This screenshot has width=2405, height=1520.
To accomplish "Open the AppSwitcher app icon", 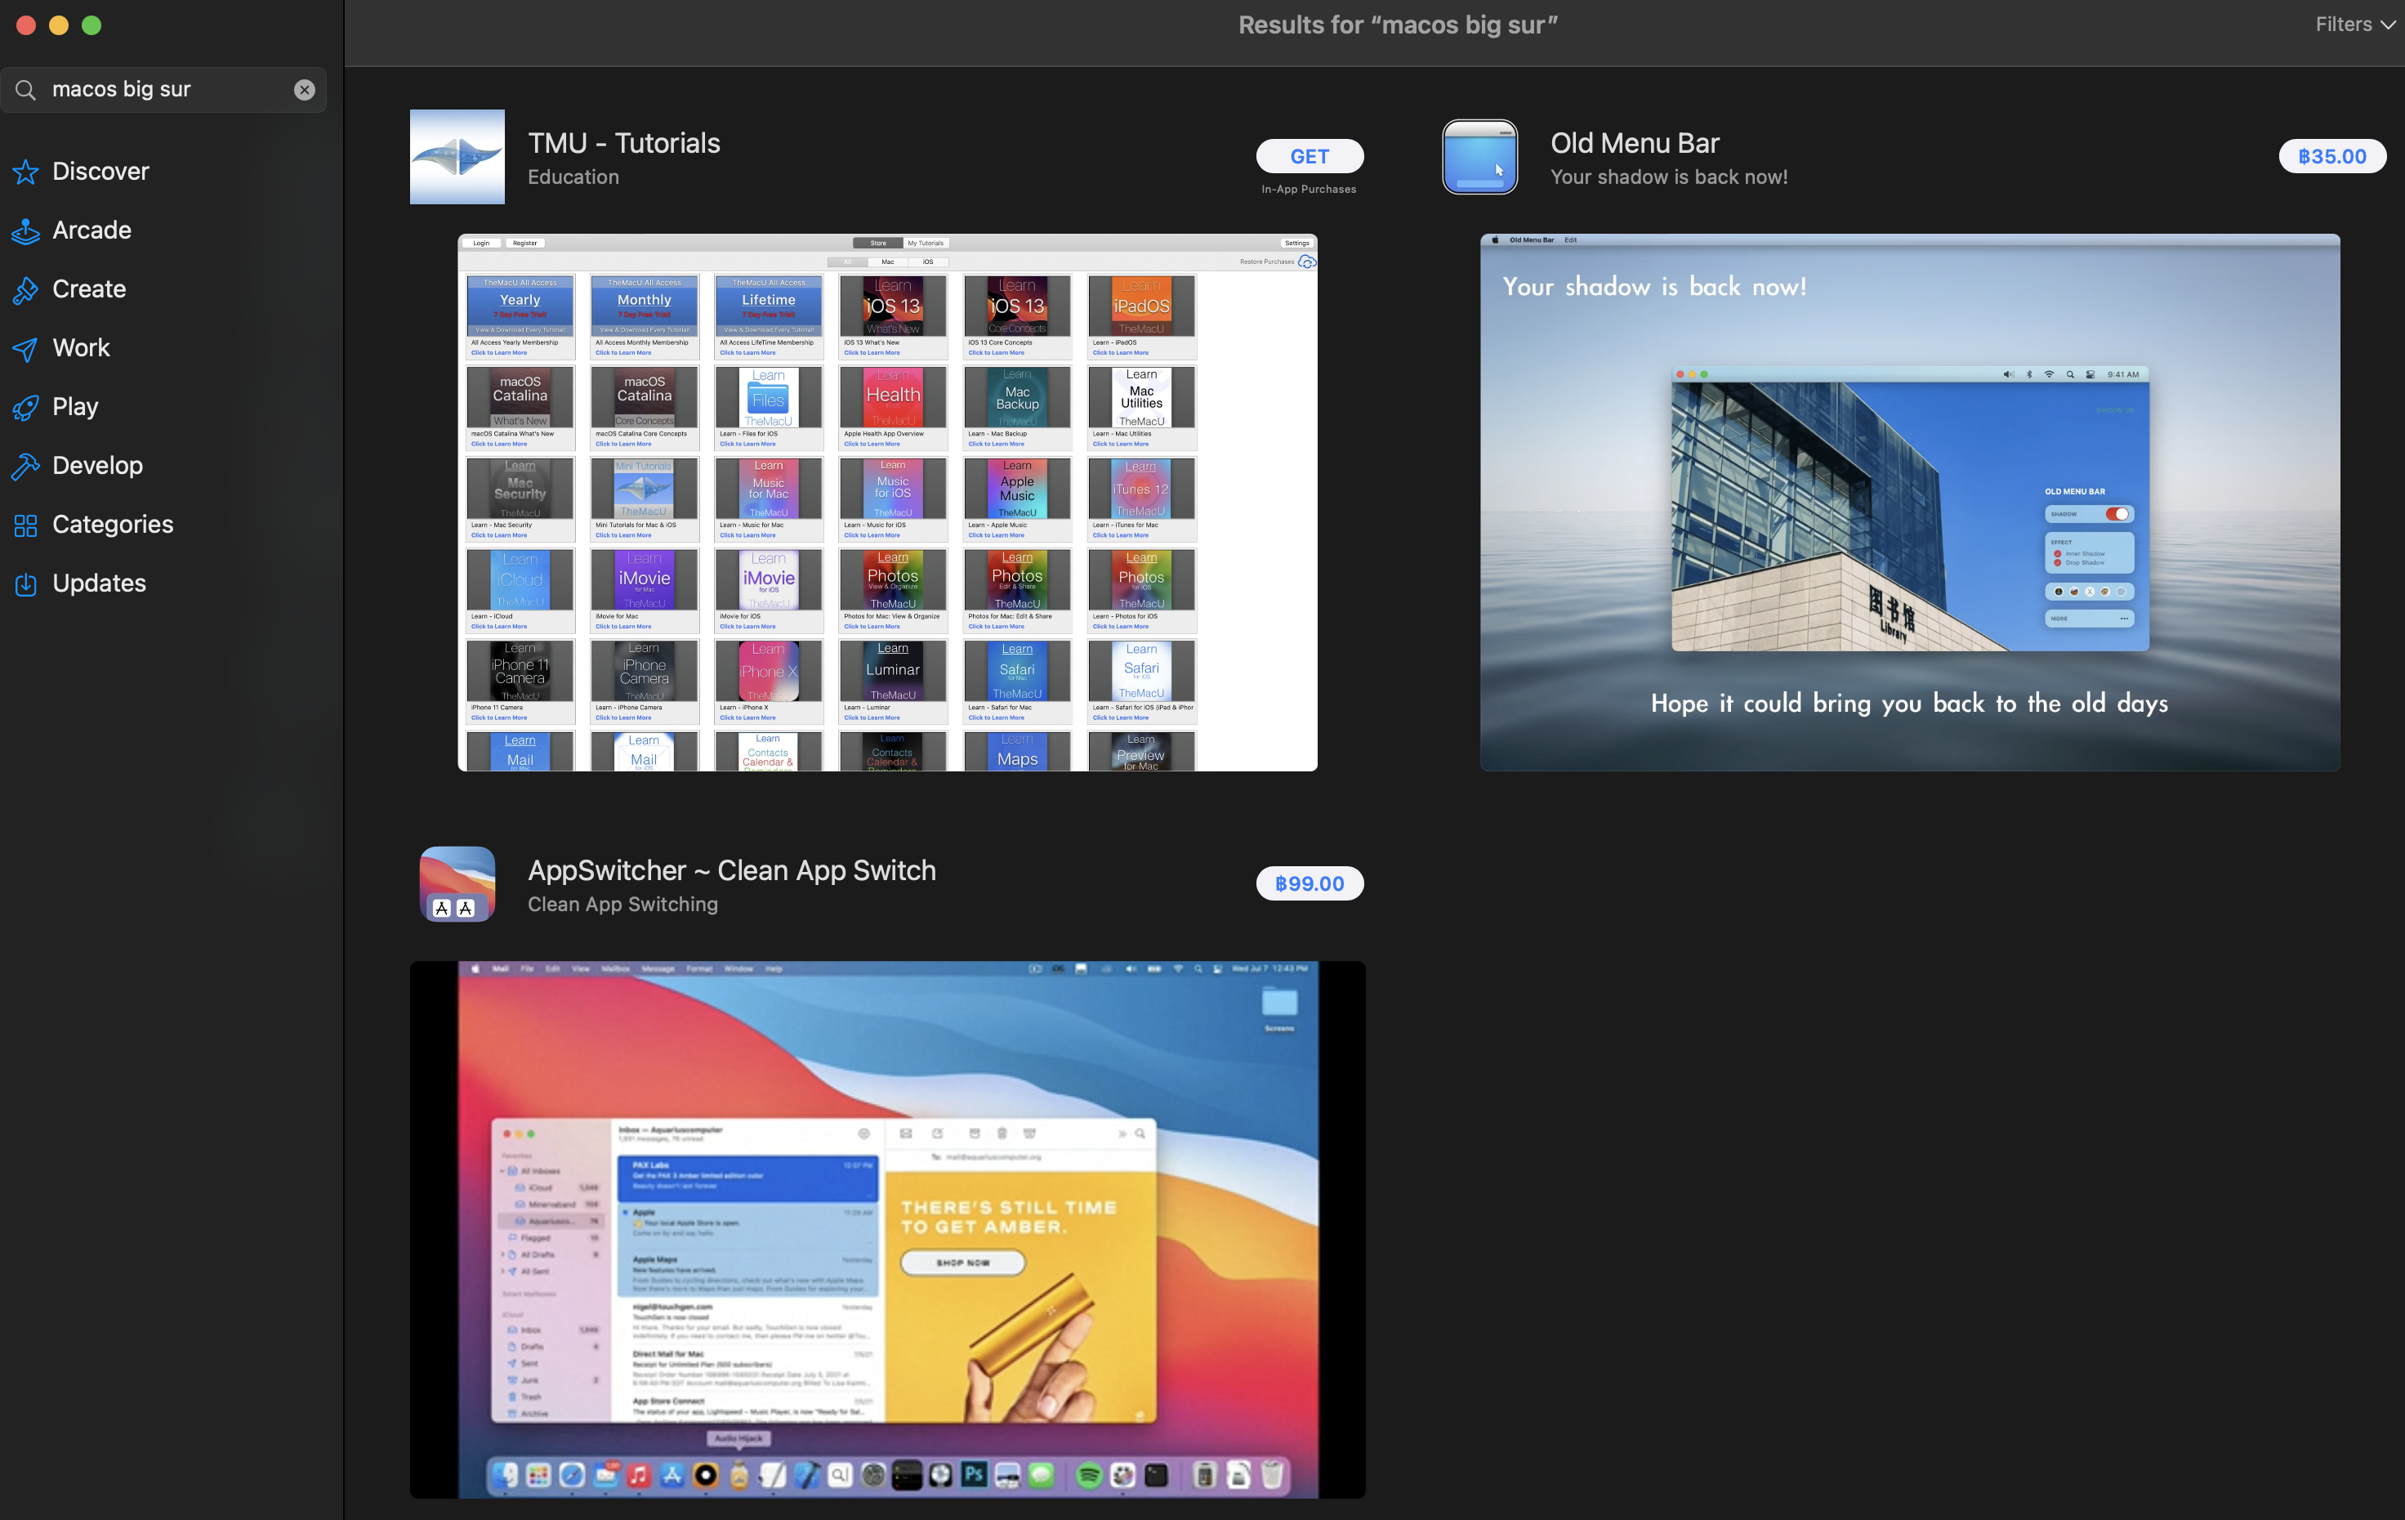I will 457,883.
